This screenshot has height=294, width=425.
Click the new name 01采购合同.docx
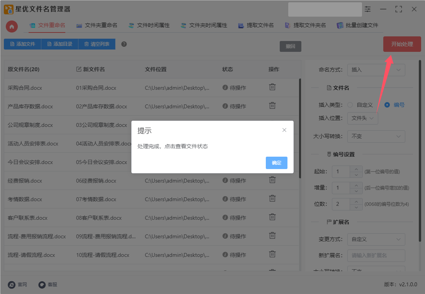coord(96,88)
